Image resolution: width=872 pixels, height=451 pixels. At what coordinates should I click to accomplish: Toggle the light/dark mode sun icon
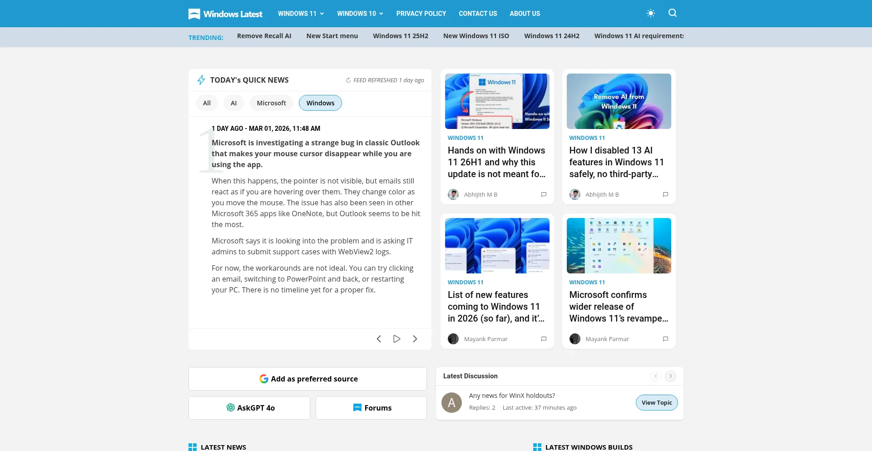pyautogui.click(x=650, y=13)
